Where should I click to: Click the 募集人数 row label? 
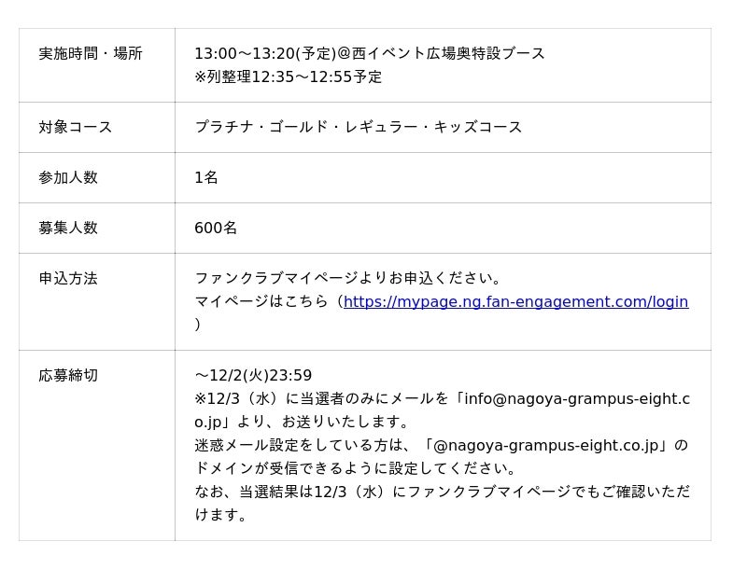[68, 228]
